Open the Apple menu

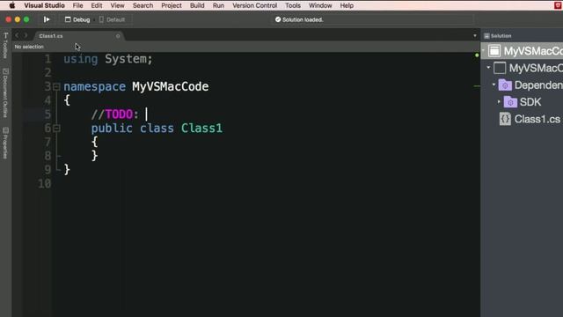point(11,5)
